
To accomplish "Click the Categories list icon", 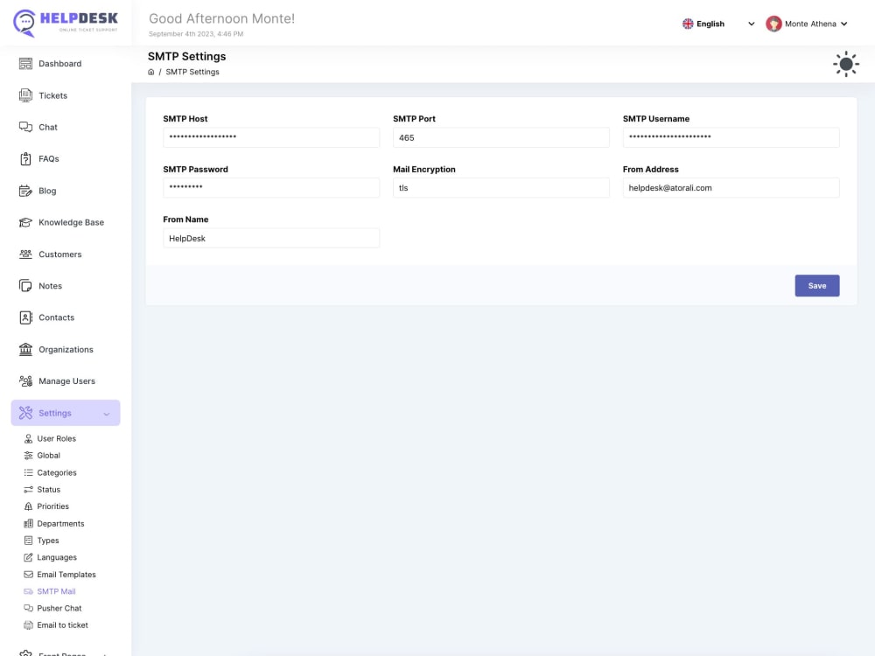I will 29,472.
